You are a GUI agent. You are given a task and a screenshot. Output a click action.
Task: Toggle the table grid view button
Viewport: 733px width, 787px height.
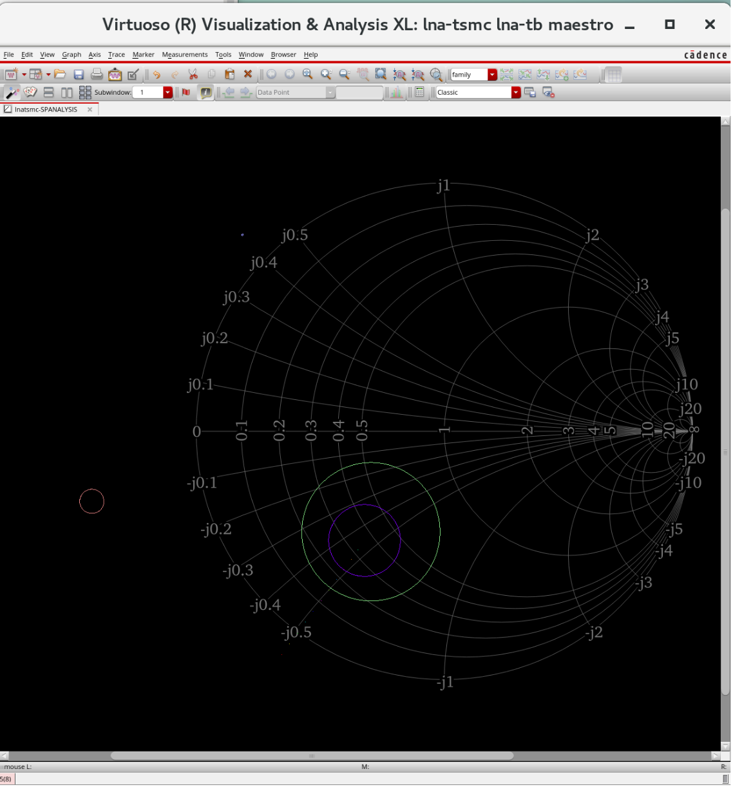tap(613, 75)
